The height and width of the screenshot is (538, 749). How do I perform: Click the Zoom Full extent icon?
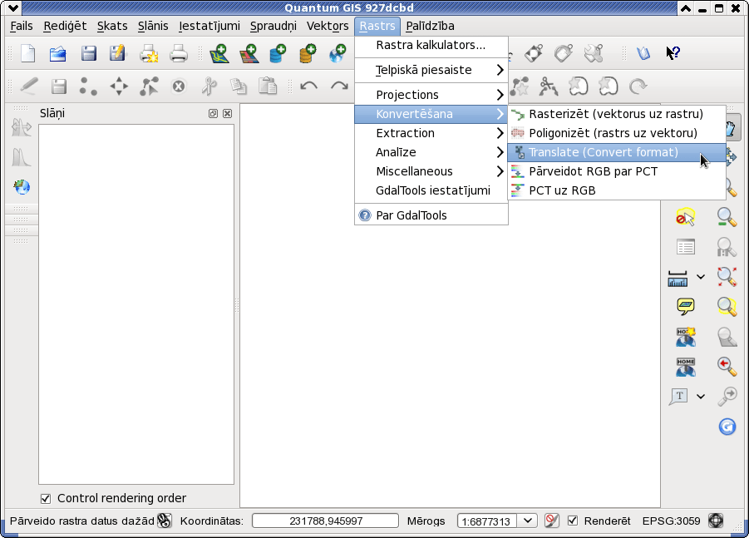click(727, 277)
